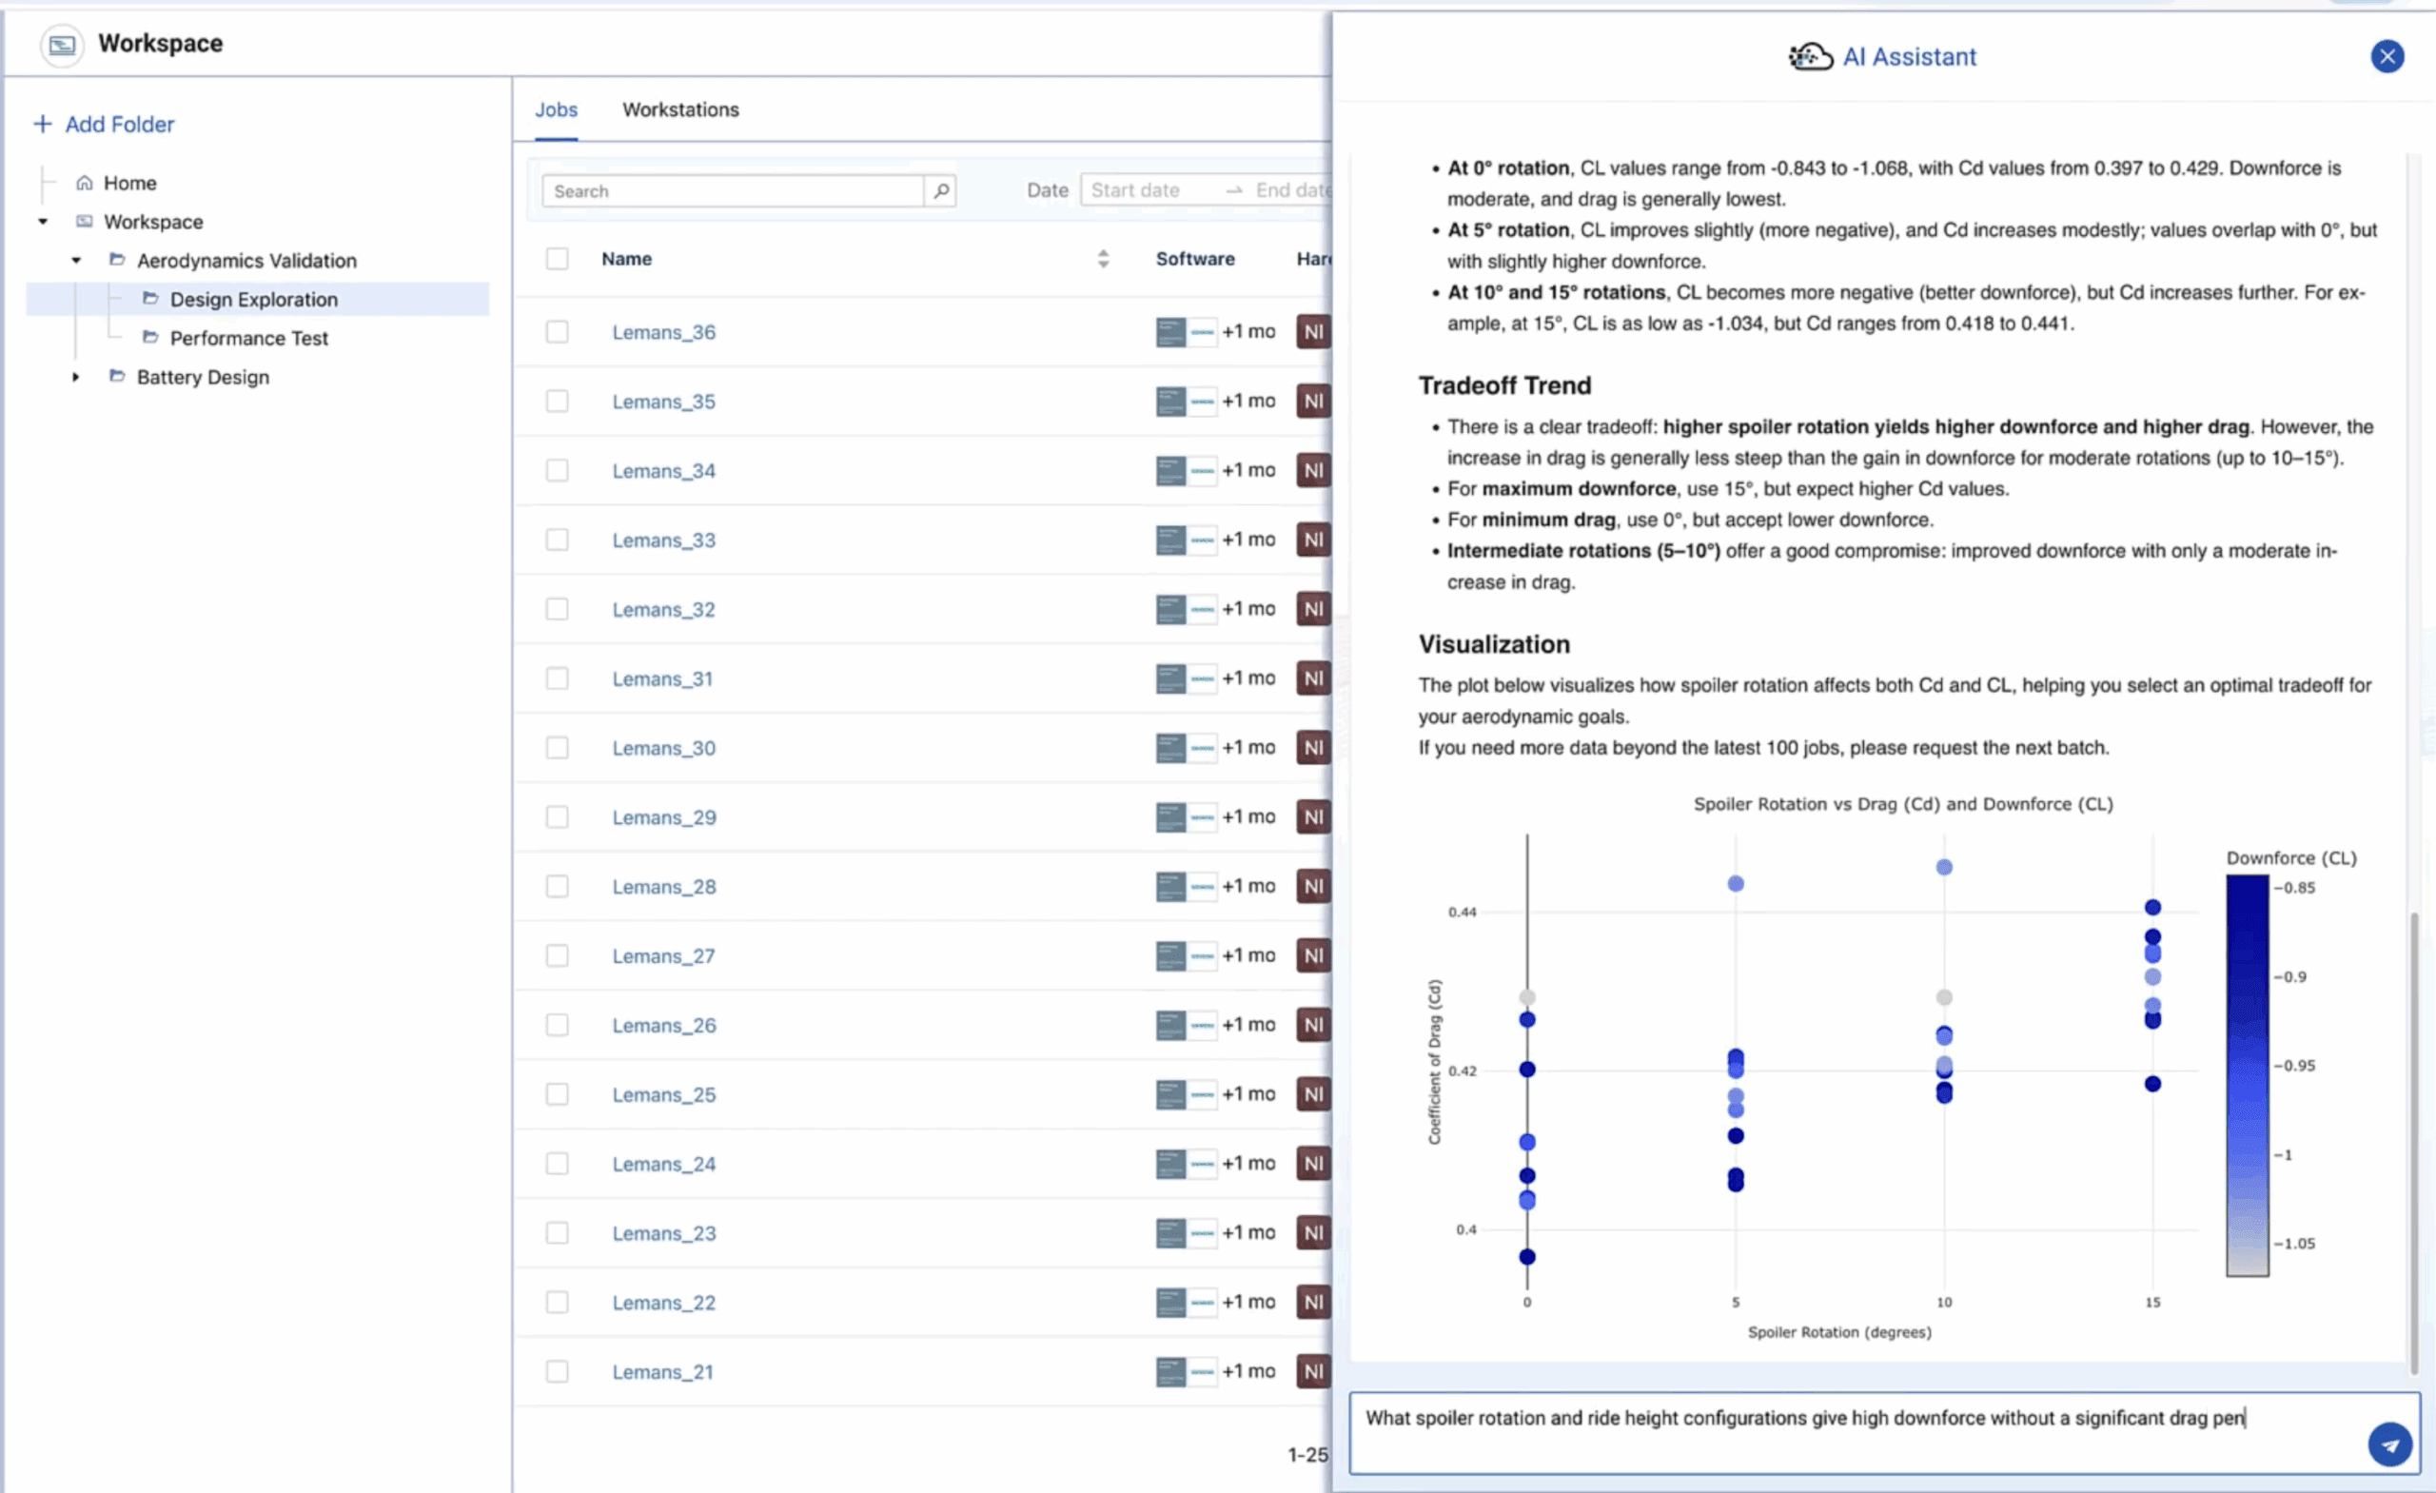Click the NI hardware badge for Lemans_30
The height and width of the screenshot is (1493, 2436).
pos(1313,749)
